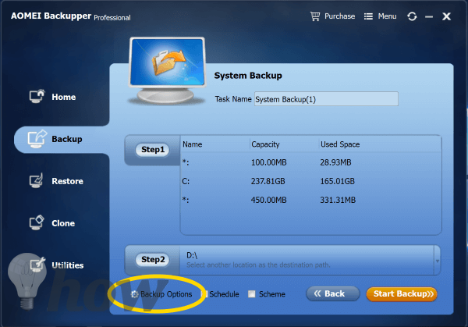Click the Home monitor icon in sidebar
Image resolution: width=468 pixels, height=327 pixels.
tap(37, 96)
